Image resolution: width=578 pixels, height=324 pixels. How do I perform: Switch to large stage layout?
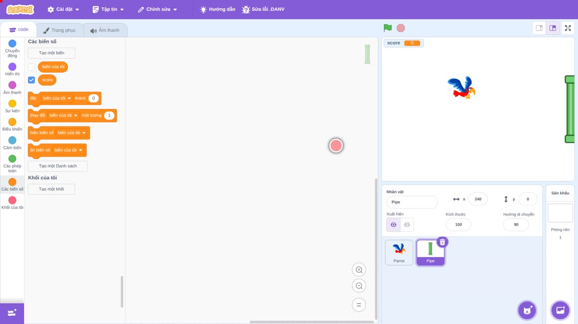(553, 28)
